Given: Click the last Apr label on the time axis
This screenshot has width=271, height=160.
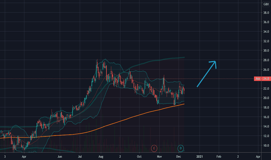Looking at the screenshot, I should click(x=258, y=157).
